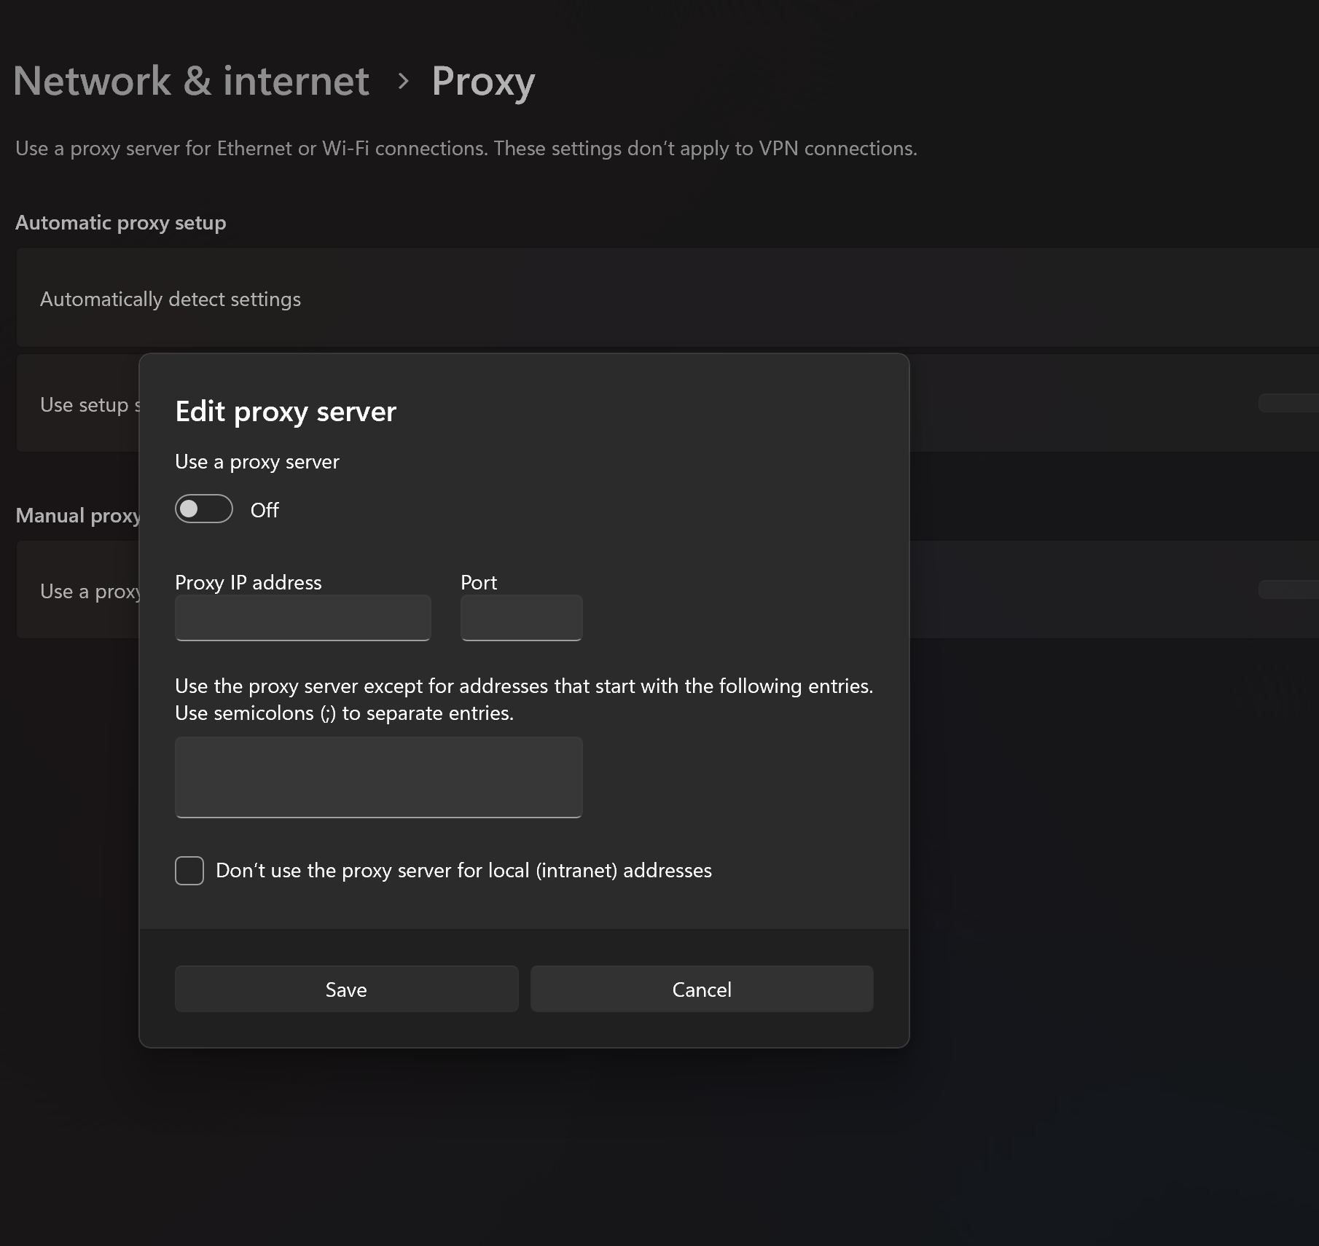Click the Proxy IP address field
1319x1246 pixels.
point(303,618)
